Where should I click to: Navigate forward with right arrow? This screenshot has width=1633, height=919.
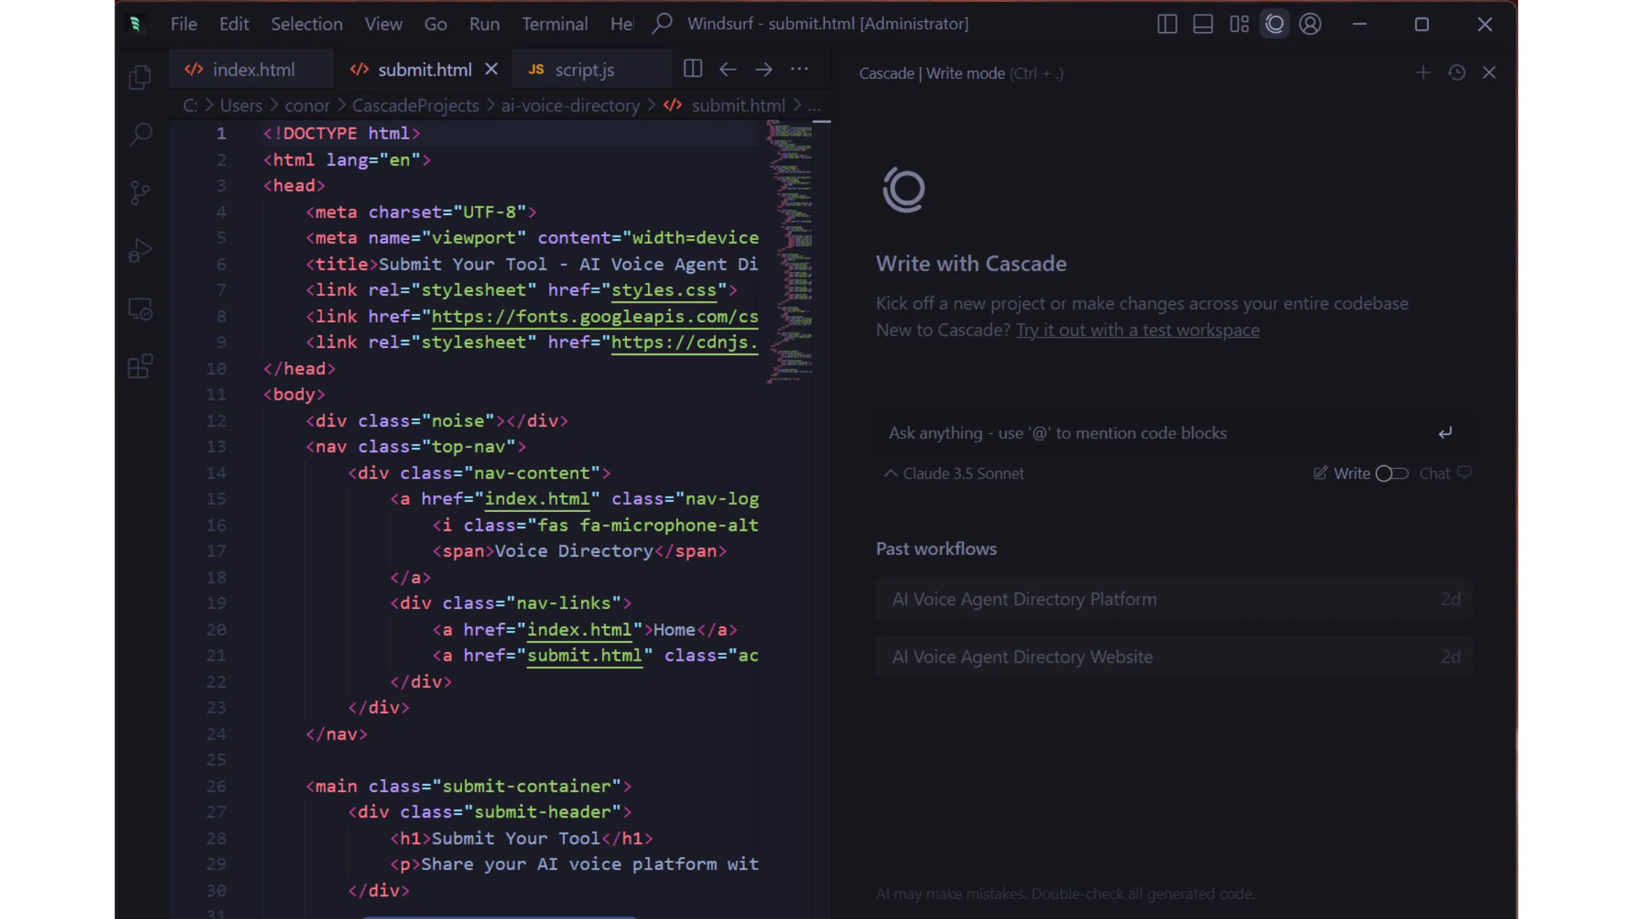tap(763, 69)
